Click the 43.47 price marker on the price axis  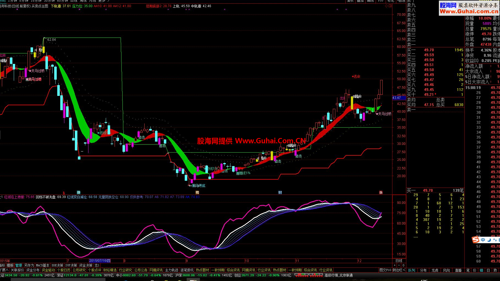tap(399, 98)
